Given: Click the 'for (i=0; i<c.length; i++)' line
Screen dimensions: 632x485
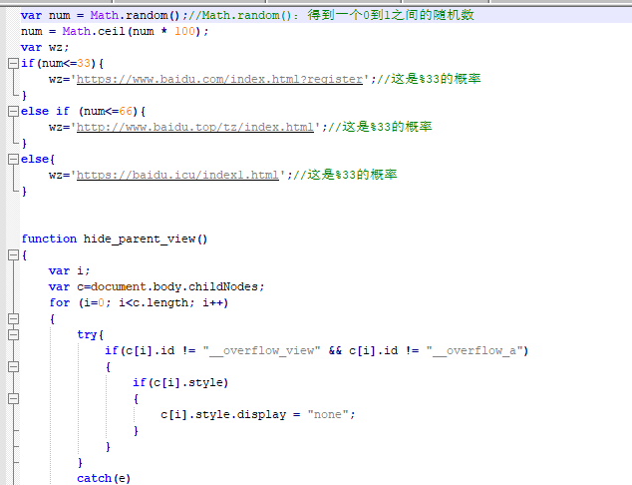Looking at the screenshot, I should pos(139,303).
